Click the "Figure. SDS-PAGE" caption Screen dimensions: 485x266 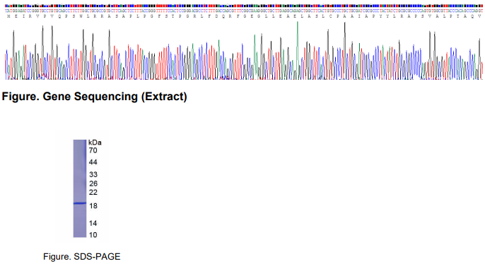pyautogui.click(x=82, y=256)
